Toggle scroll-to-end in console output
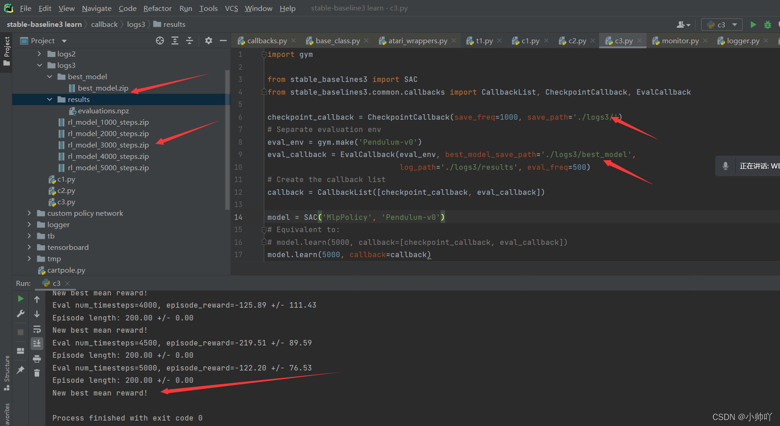This screenshot has width=780, height=426. [x=37, y=344]
